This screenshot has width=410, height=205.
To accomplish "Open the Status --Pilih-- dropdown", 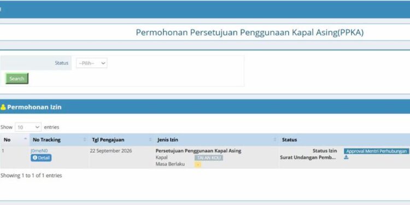I will point(91,63).
